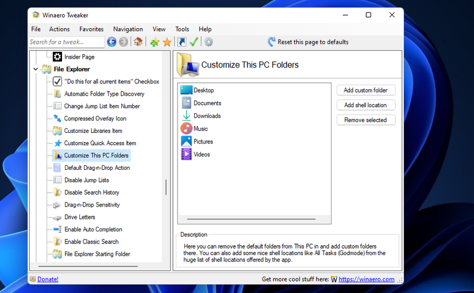Click the Drag-n-Drop Sensitivity icon

coord(57,205)
